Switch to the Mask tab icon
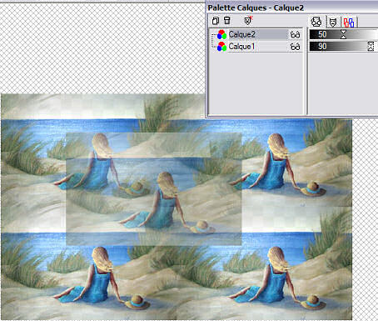The image size is (378, 321). point(332,22)
